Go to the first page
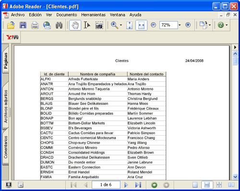 click(73, 185)
